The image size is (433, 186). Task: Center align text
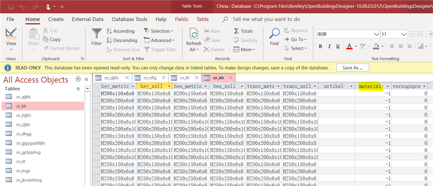[x=401, y=46]
